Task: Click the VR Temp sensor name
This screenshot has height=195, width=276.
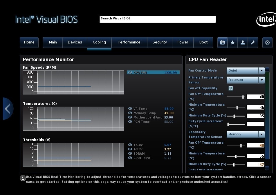Action: tap(140, 109)
